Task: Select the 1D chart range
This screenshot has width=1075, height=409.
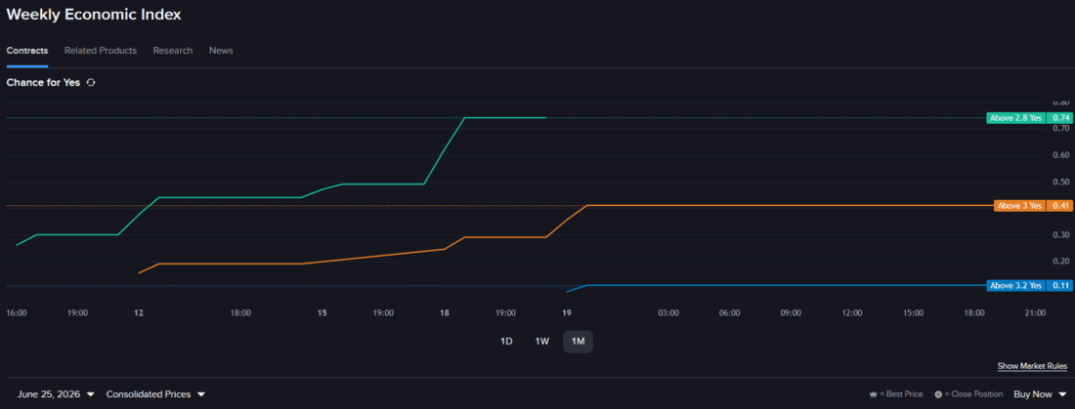Action: (x=506, y=342)
